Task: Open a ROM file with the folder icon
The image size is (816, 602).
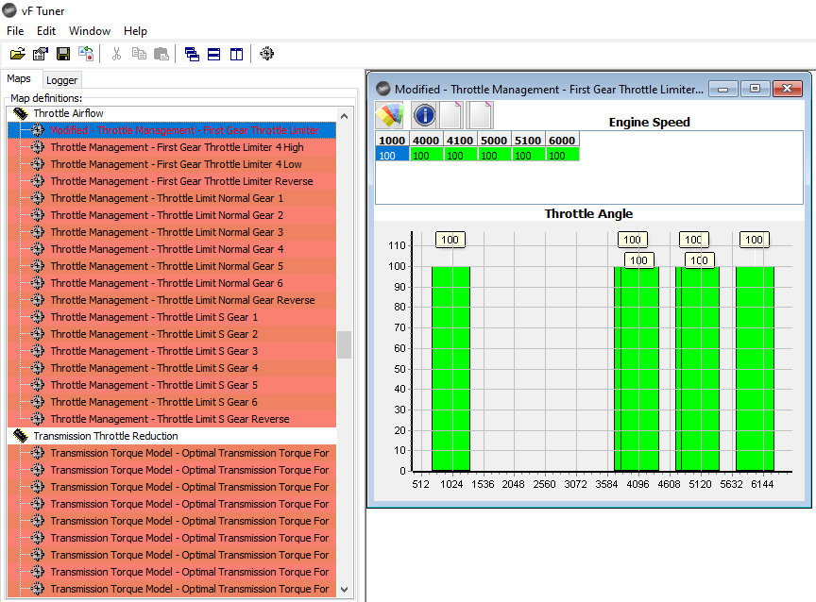Action: pos(18,54)
